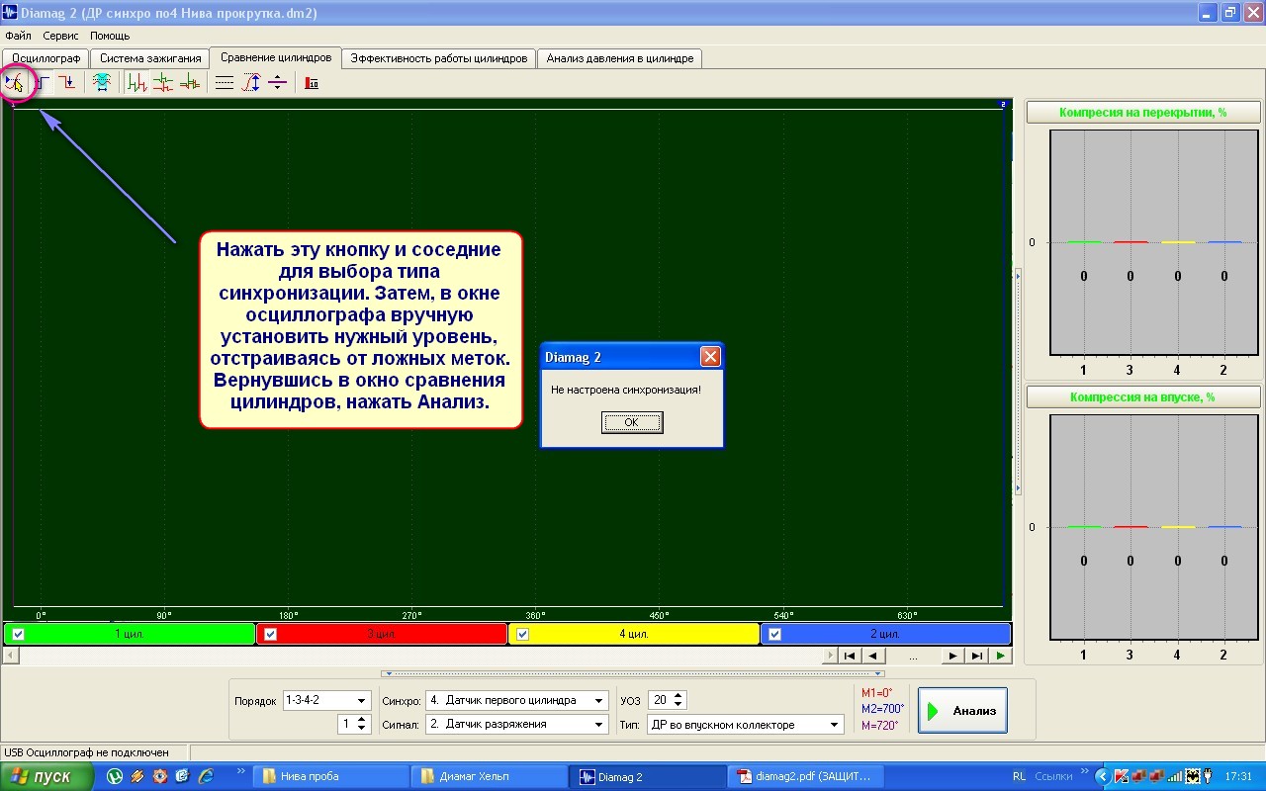Image resolution: width=1266 pixels, height=791 pixels.
Task: Click the Internet Explorer quick launch icon
Action: click(207, 776)
